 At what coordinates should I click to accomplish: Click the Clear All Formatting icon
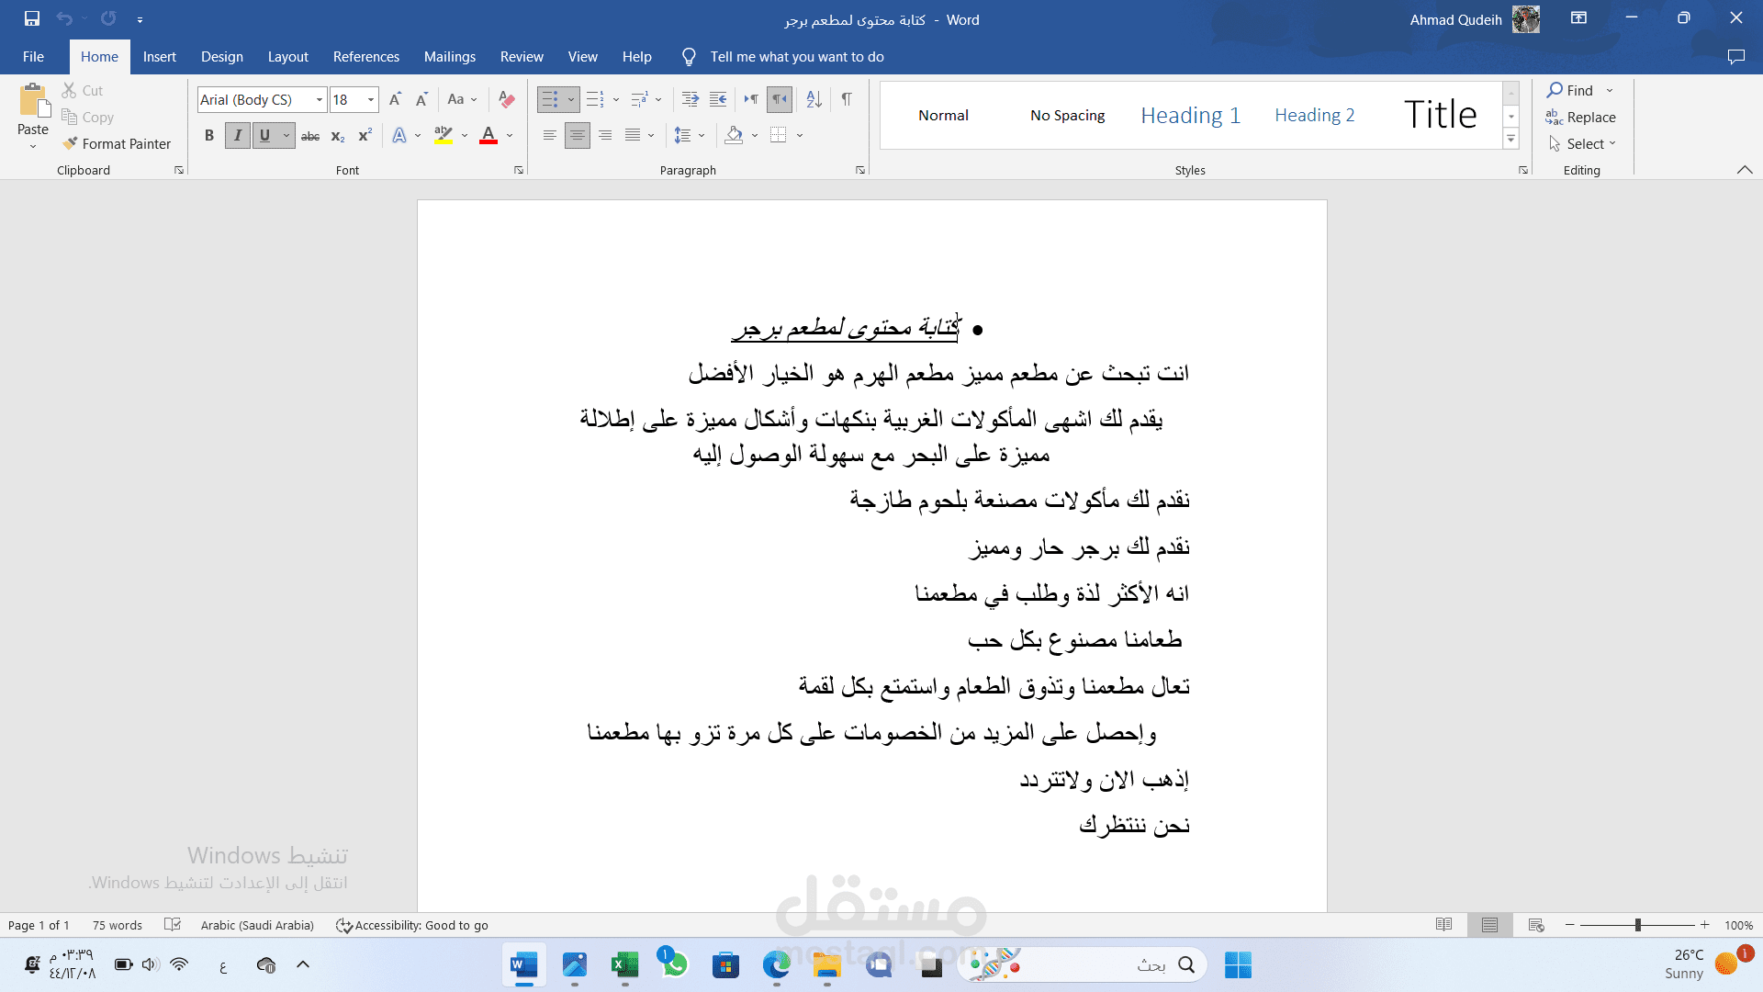pyautogui.click(x=506, y=99)
